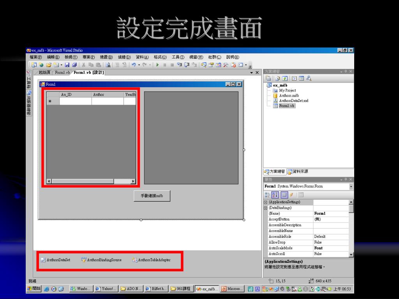Click the Au_ID column header in grid
The image size is (399, 299).
coord(76,95)
